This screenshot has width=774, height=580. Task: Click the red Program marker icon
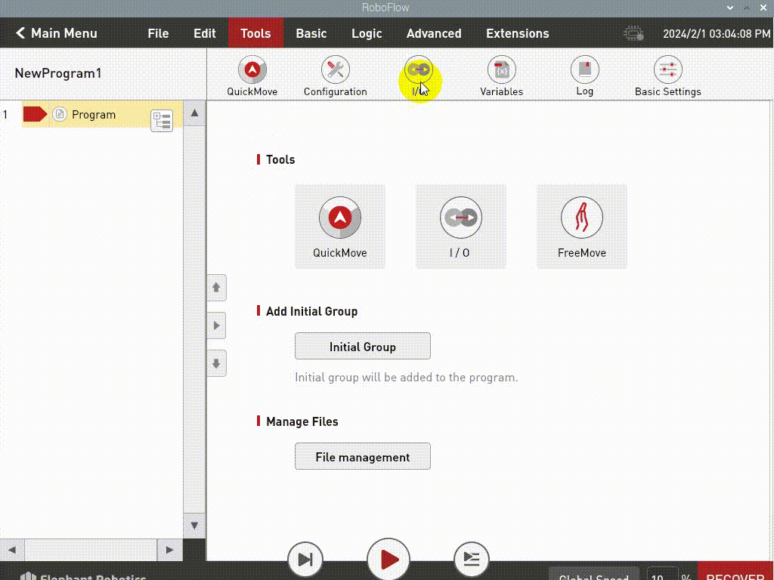tap(35, 115)
